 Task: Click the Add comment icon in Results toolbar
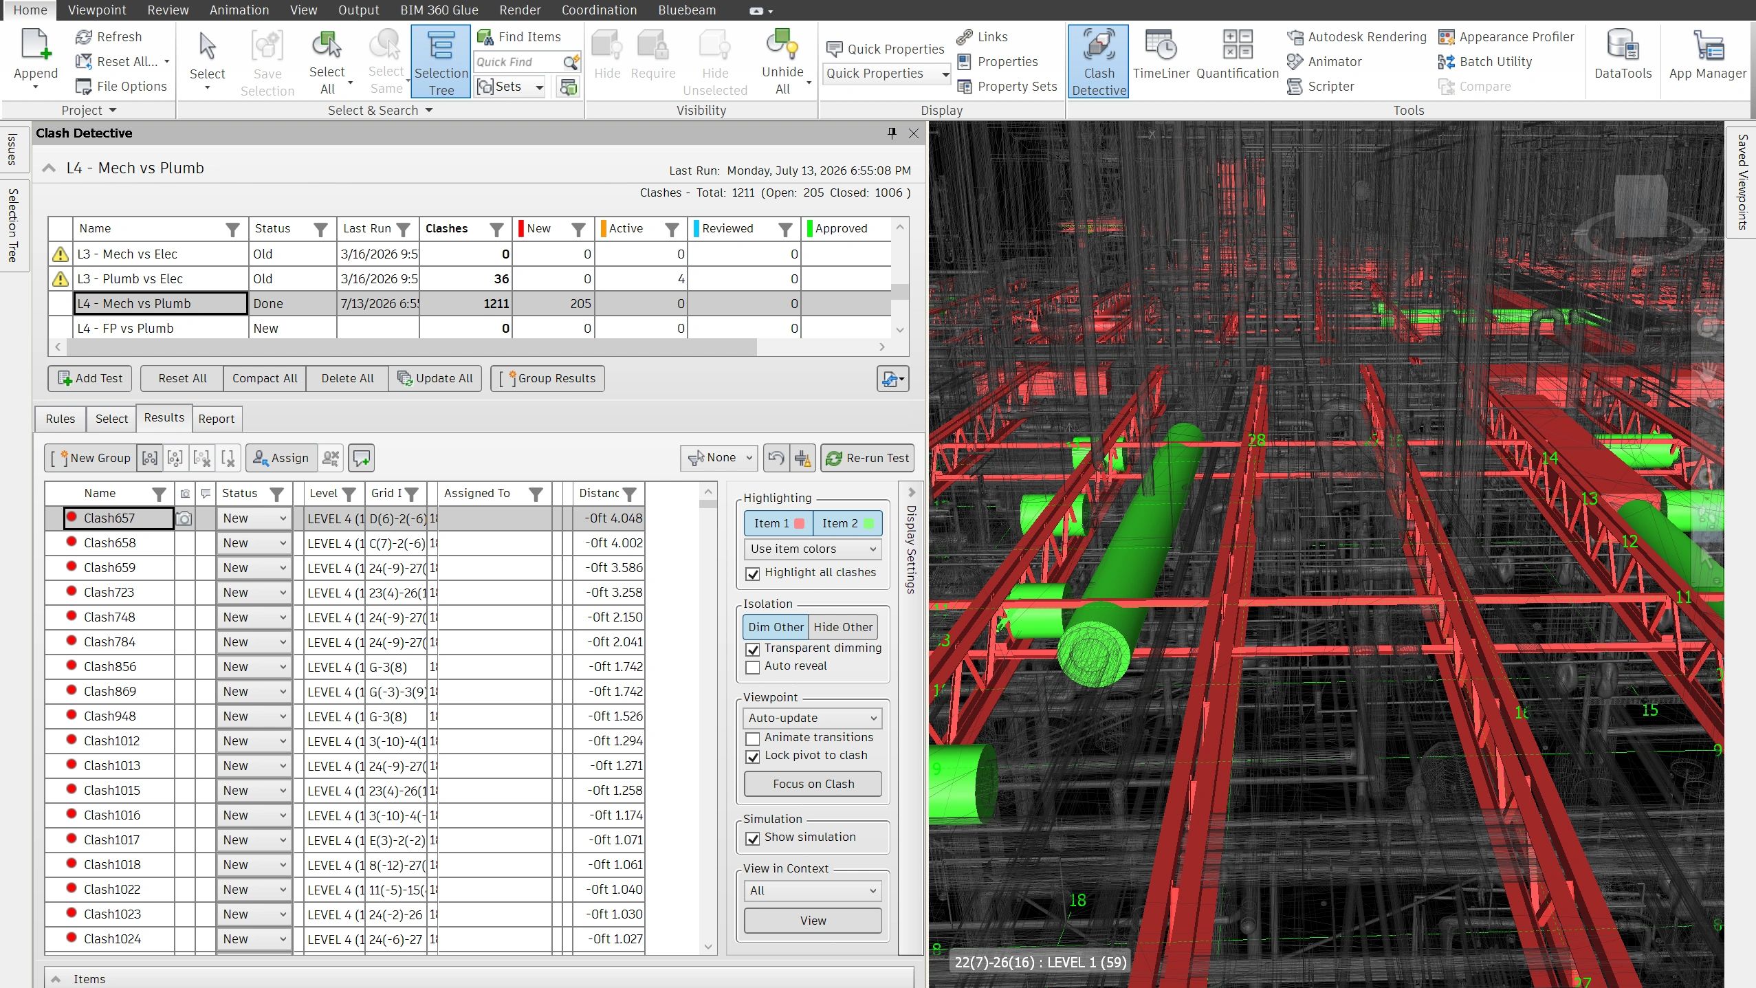tap(362, 458)
